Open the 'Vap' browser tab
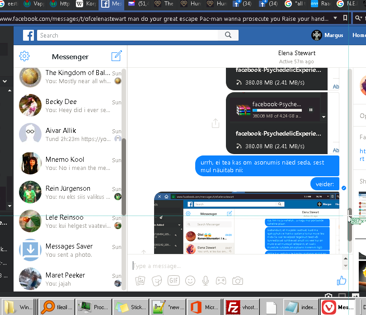This screenshot has height=315, width=366. [x=33, y=4]
